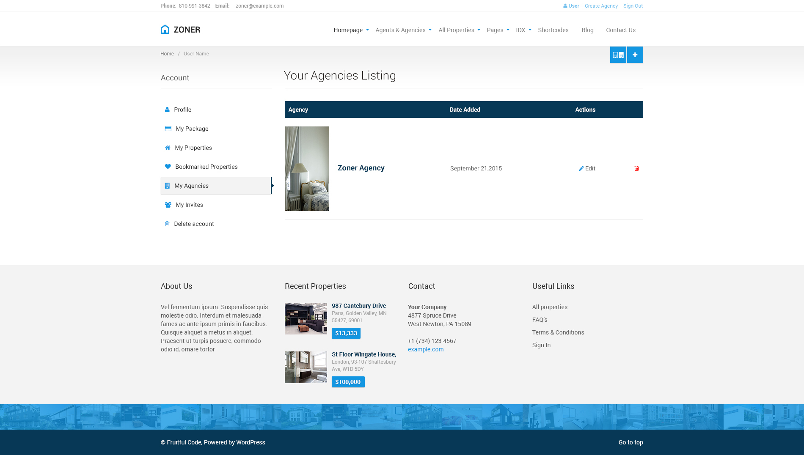Expand the IDX dropdown arrow
This screenshot has height=455, width=804.
(x=530, y=30)
